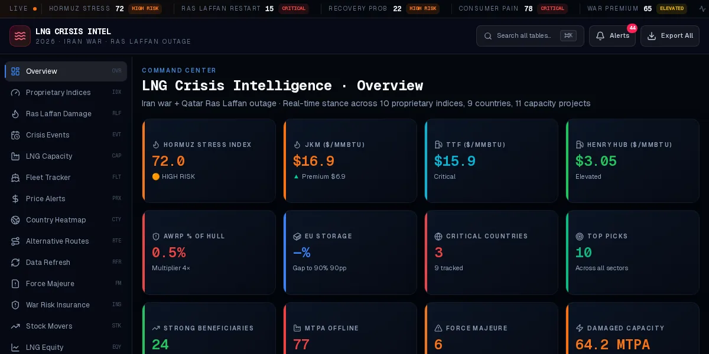This screenshot has width=709, height=354.
Task: Click the Export All button
Action: (x=670, y=36)
